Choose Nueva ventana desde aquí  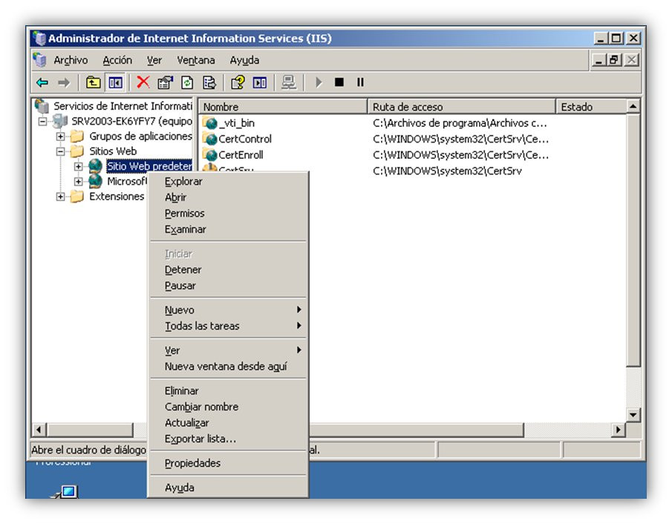click(x=228, y=367)
